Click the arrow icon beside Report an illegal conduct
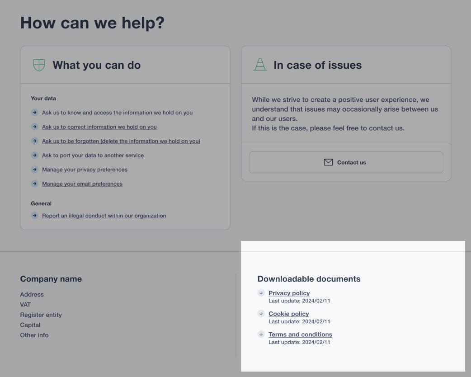 click(x=34, y=216)
